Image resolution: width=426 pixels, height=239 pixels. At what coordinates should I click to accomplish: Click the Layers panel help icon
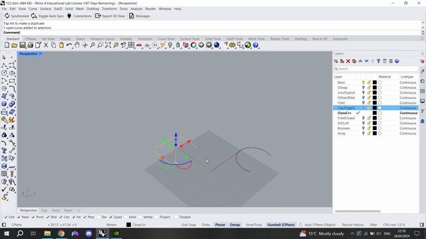point(397,61)
